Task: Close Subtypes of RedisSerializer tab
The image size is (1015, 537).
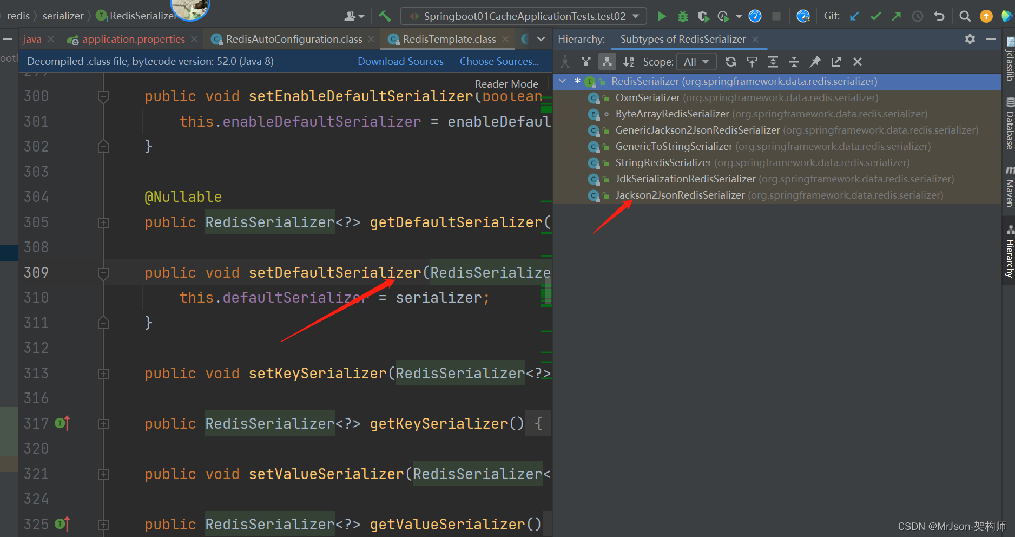Action: tap(755, 39)
